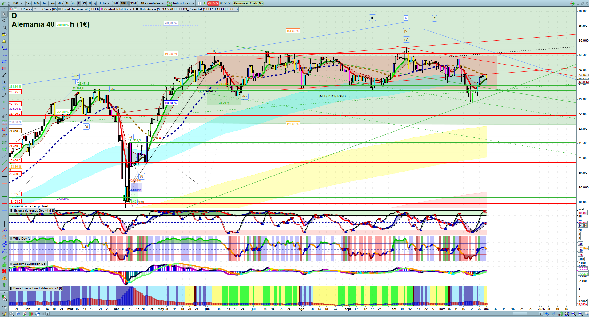Select the red diagonal trend line tool
The image size is (589, 317).
click(x=4, y=170)
